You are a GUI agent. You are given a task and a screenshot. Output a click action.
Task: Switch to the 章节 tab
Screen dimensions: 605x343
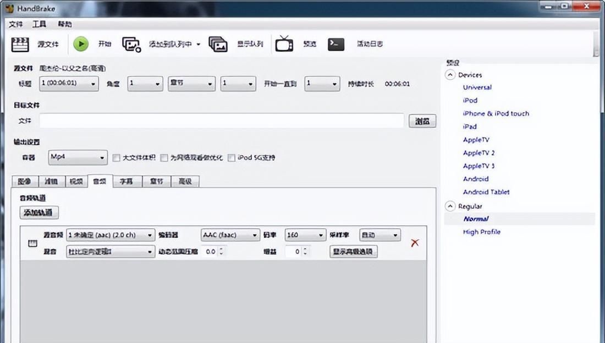pos(156,181)
